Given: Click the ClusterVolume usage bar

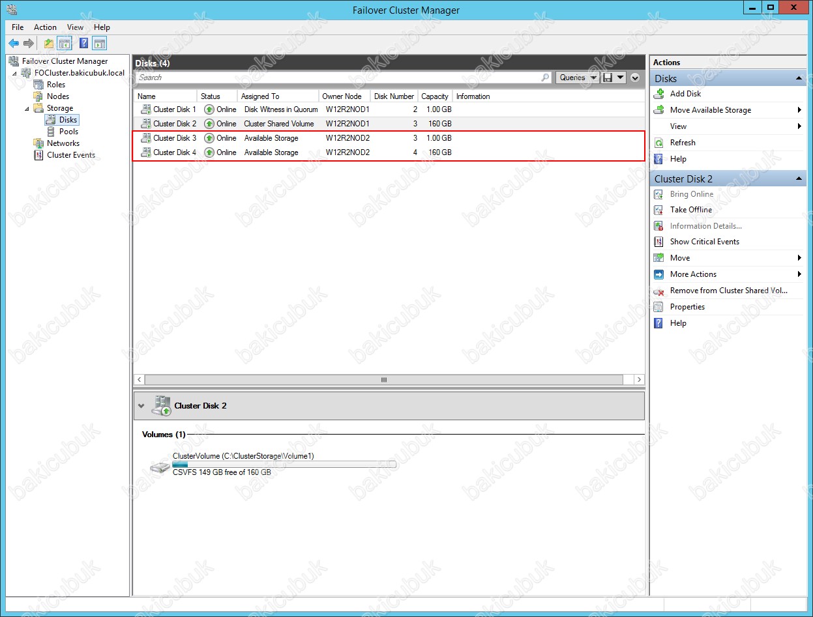Looking at the screenshot, I should click(284, 465).
